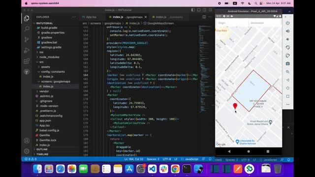Tap the Android navigation bar recents button
The image size is (315, 177).
tap(268, 151)
